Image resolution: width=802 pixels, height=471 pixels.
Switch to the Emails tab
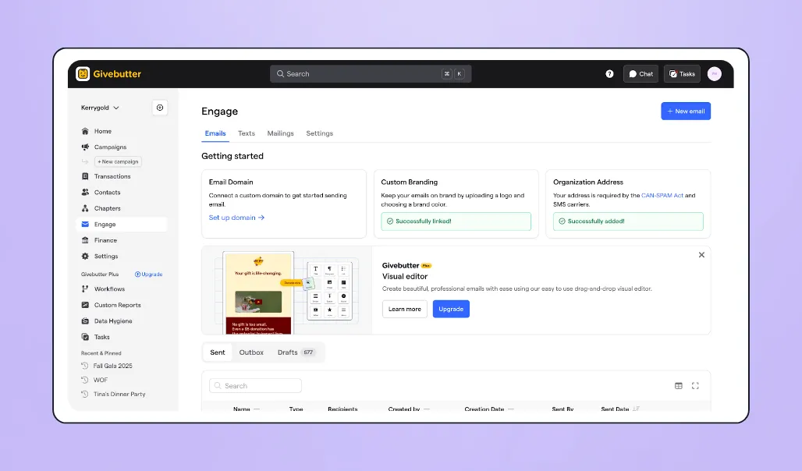[215, 133]
